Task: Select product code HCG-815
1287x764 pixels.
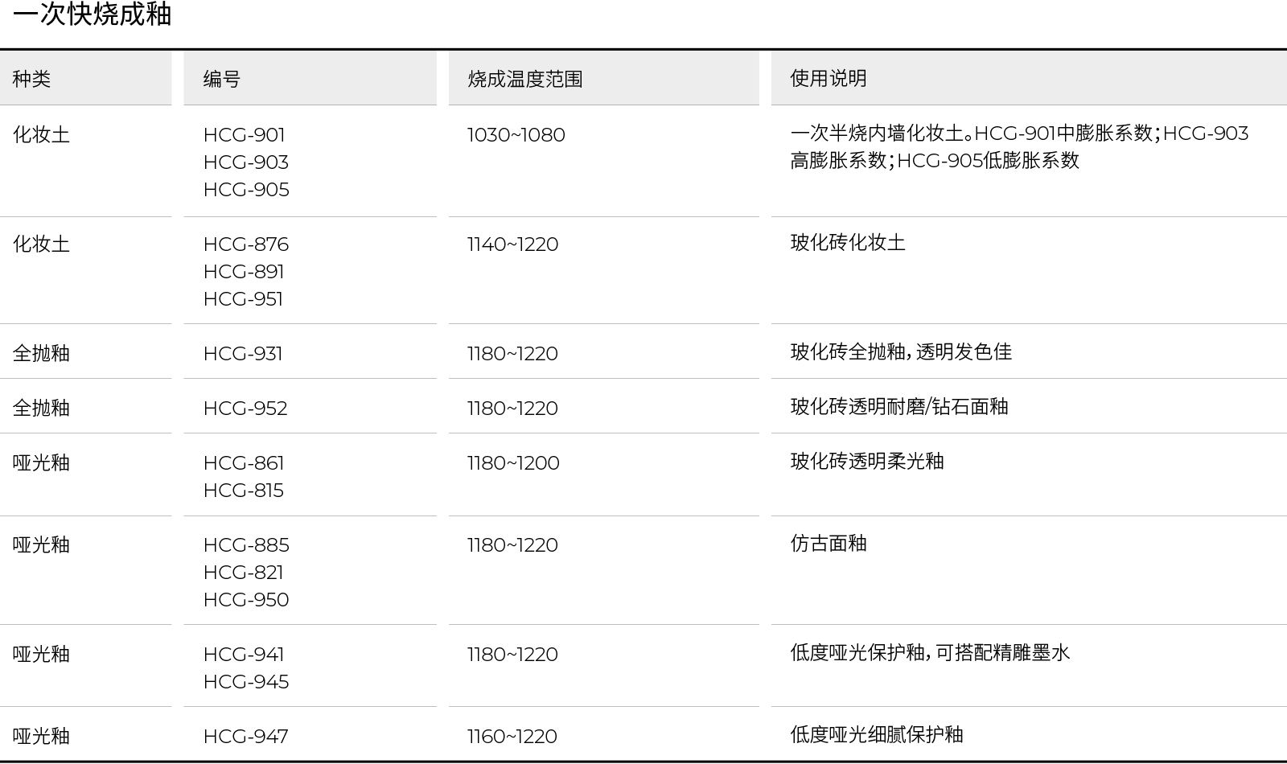Action: pos(244,490)
